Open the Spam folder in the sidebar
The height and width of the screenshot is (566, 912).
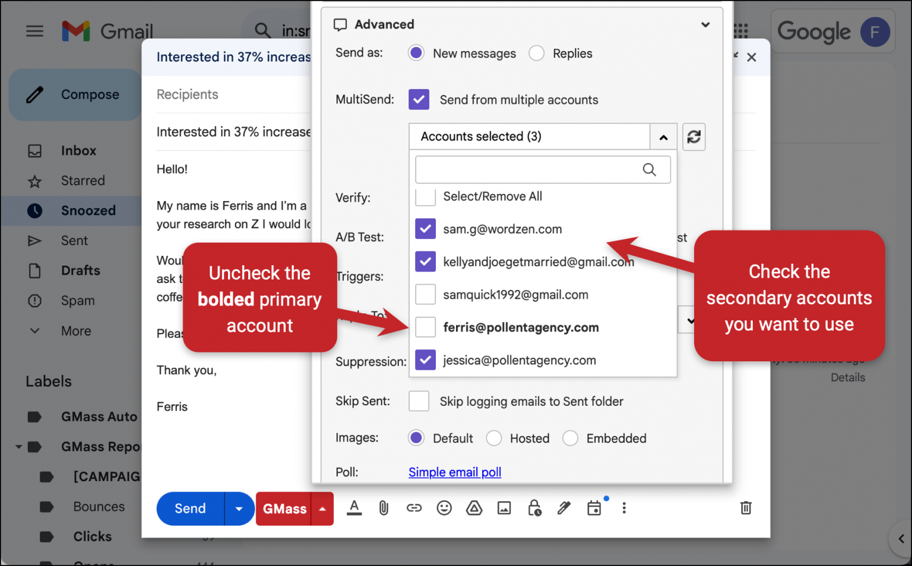coord(77,300)
